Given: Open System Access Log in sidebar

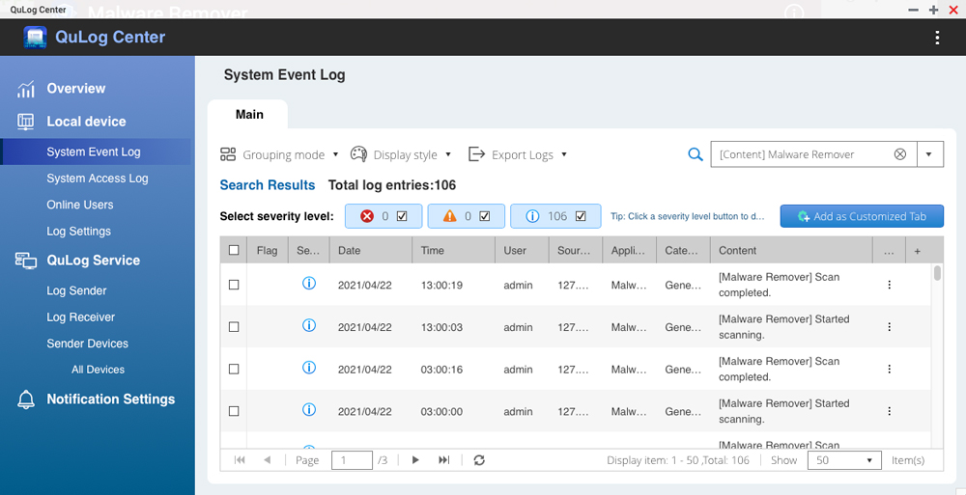Looking at the screenshot, I should 98,179.
